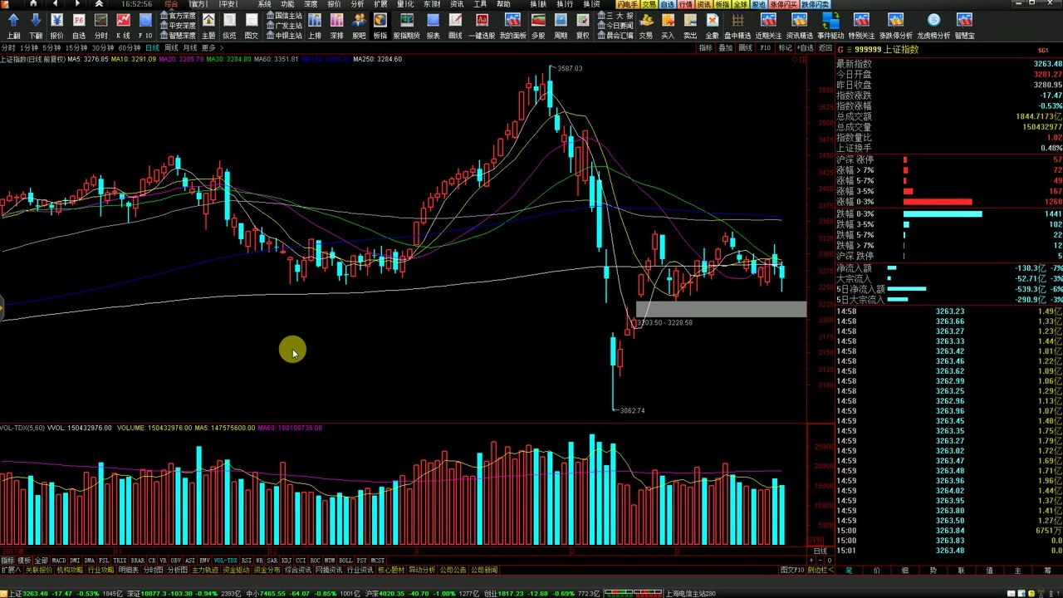Click the 买入 buy icon
This screenshot has height=598, width=1063.
668,20
